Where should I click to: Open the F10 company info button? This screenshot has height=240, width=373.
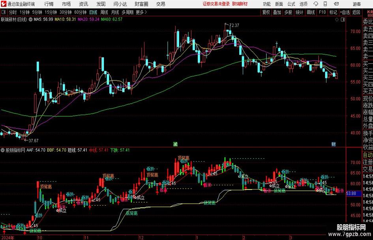[x=322, y=12]
